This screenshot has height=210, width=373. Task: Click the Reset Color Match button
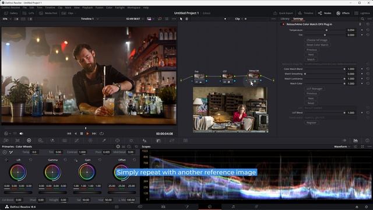(317, 45)
